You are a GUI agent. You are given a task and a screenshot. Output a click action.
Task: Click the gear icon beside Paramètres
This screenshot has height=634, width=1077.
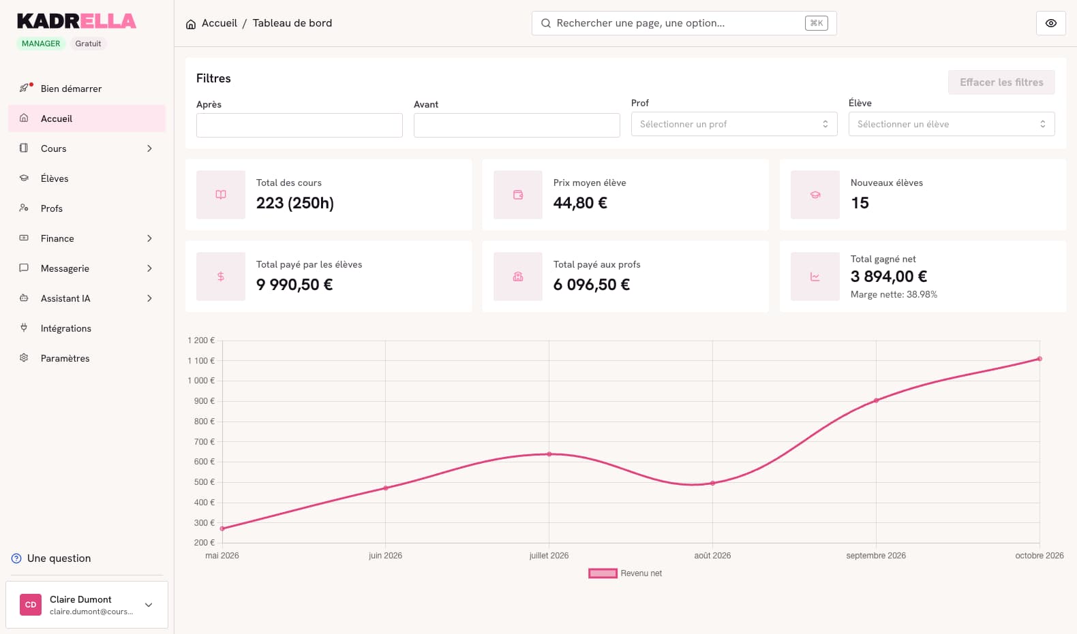(24, 358)
